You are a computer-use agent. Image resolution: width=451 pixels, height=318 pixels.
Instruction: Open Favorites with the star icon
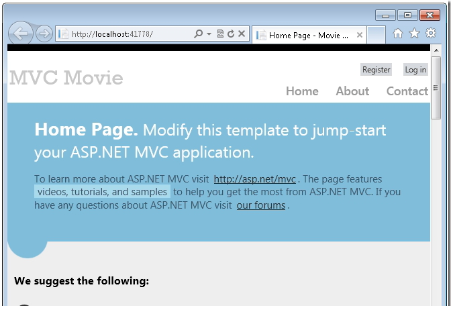click(x=414, y=34)
